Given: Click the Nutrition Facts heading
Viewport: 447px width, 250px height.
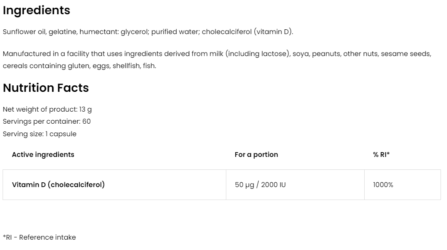Looking at the screenshot, I should (x=46, y=88).
